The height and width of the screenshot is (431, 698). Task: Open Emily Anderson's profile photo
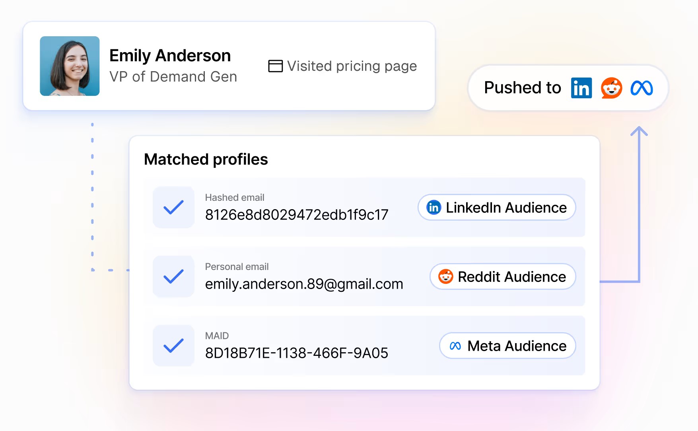[x=70, y=66]
